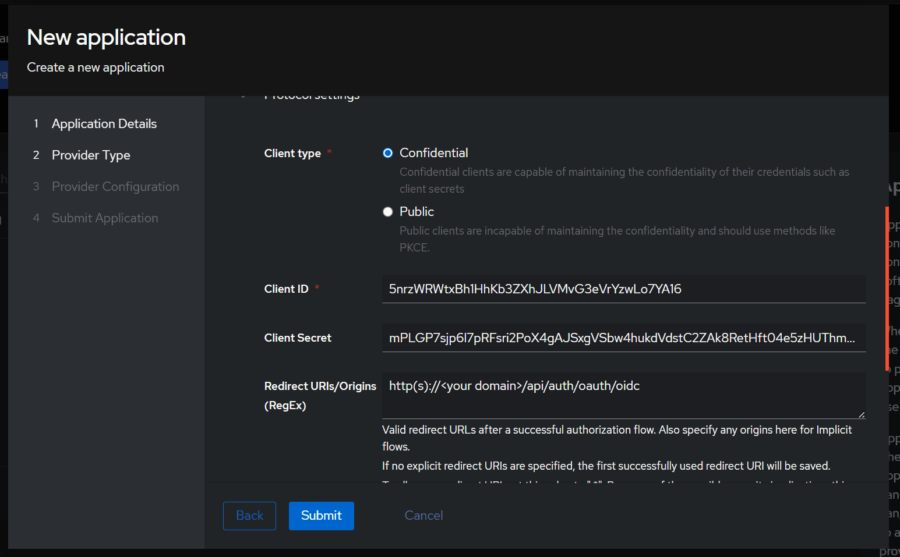Click the Protocol settings disclosure caret
900x557 pixels.
pos(243,95)
